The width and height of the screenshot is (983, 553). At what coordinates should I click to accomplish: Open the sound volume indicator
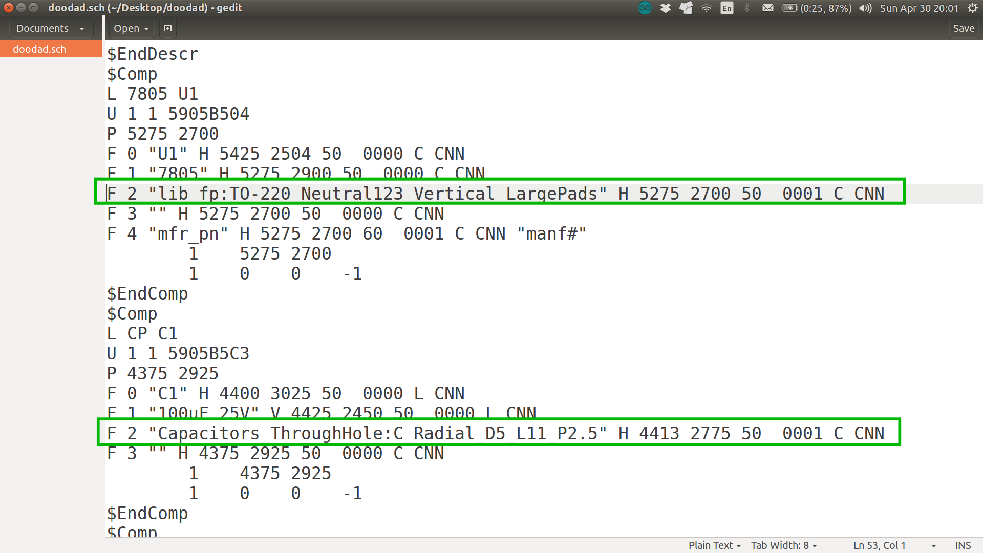click(x=865, y=8)
